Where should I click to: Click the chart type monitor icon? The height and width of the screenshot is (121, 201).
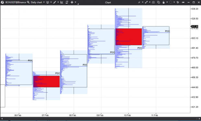tap(48, 2)
